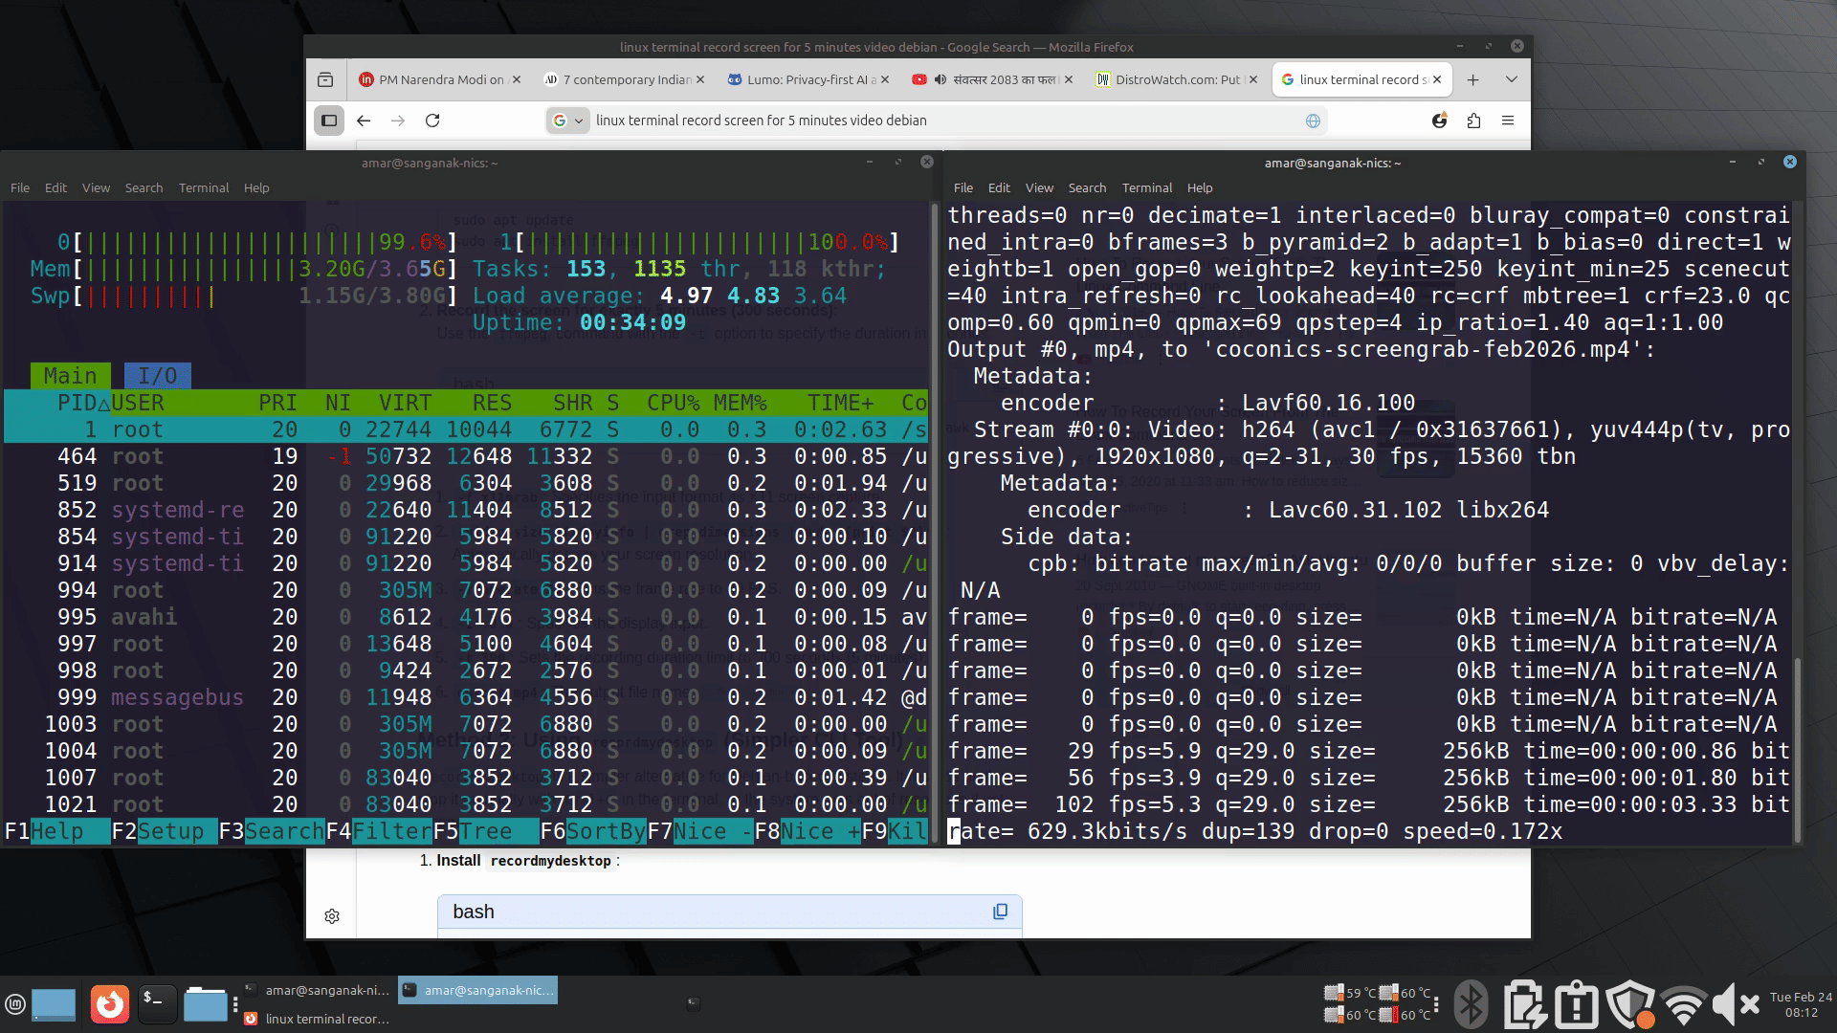Copy the bash code block
This screenshot has height=1033, width=1837.
[1000, 912]
